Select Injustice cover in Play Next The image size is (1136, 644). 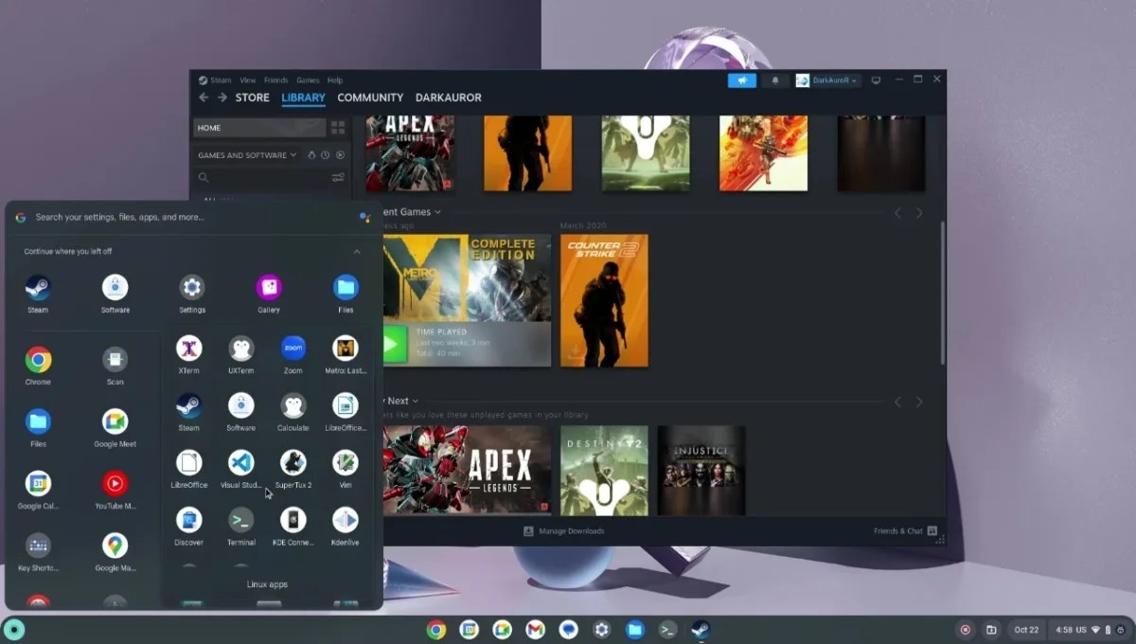(701, 471)
